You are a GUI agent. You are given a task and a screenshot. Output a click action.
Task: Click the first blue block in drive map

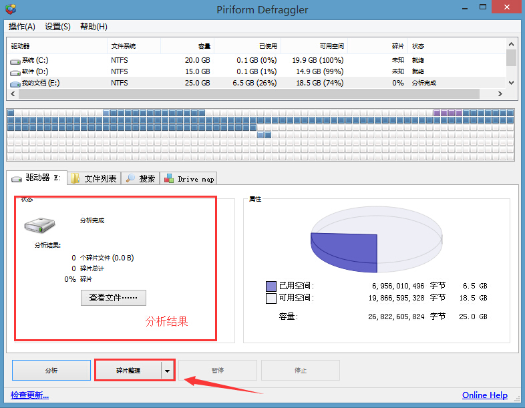(11, 113)
